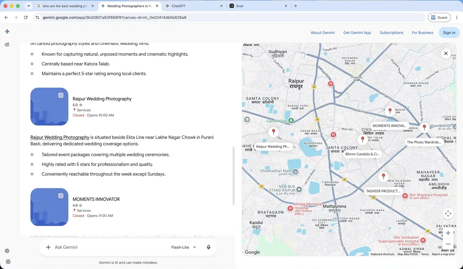
Task: Start a new chat with the pencil icon
Action: 7,44
